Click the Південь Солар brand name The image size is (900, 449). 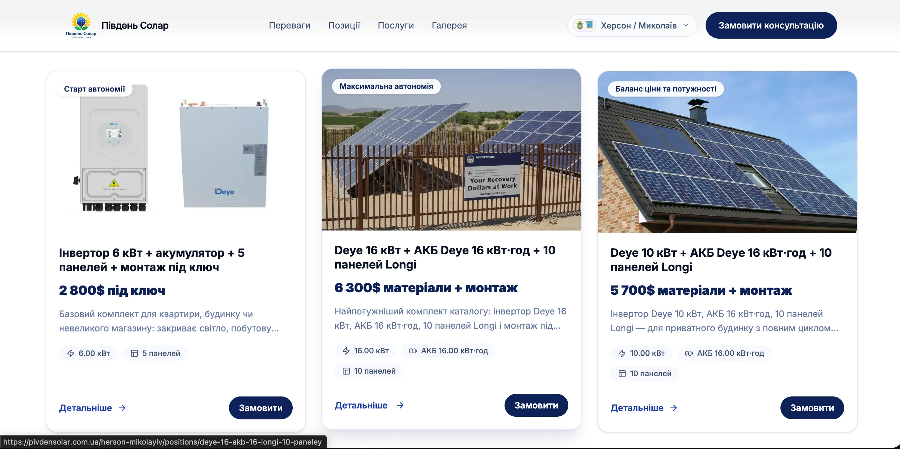pyautogui.click(x=135, y=25)
